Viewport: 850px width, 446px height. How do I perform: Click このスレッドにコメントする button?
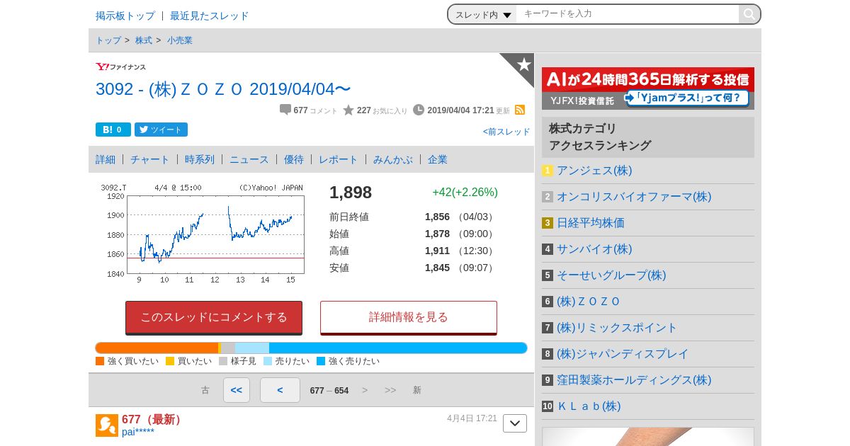coord(214,317)
